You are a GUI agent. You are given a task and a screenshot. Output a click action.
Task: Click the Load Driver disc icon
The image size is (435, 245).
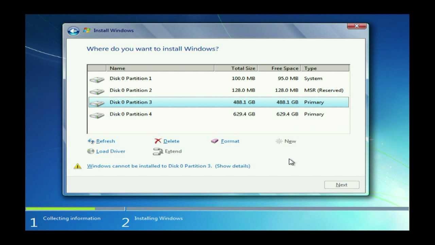click(91, 151)
